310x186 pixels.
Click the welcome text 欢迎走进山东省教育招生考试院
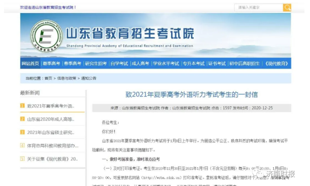(48, 8)
